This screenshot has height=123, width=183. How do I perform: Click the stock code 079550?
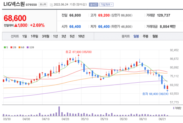point(31,5)
